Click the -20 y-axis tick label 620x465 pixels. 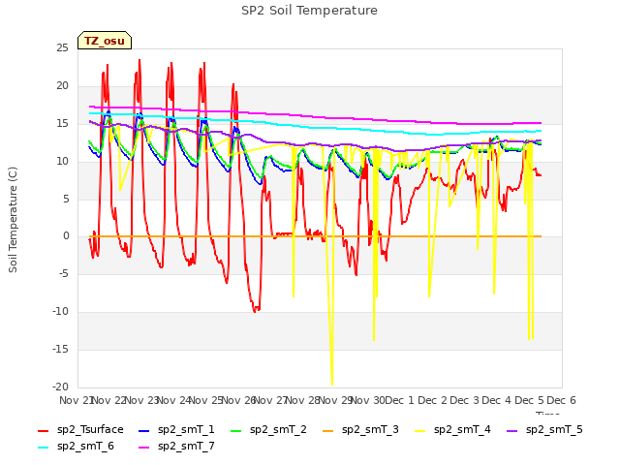click(60, 387)
